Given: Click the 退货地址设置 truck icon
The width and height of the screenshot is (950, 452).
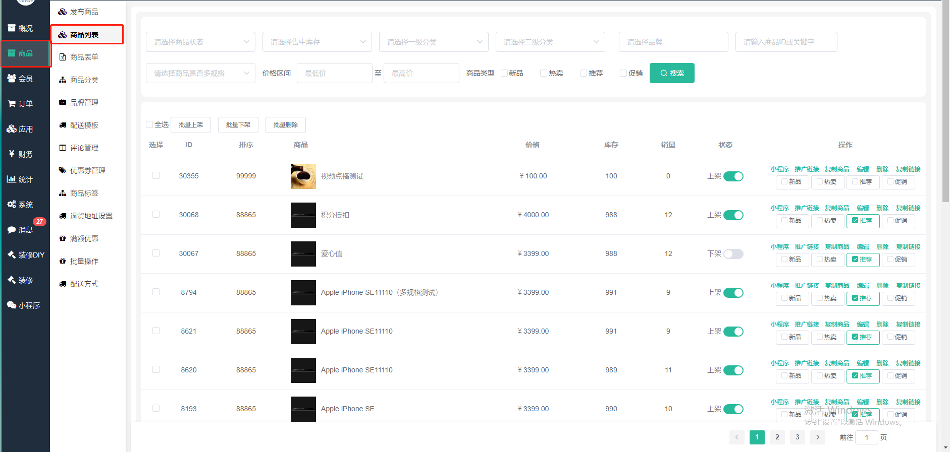Looking at the screenshot, I should coord(63,216).
